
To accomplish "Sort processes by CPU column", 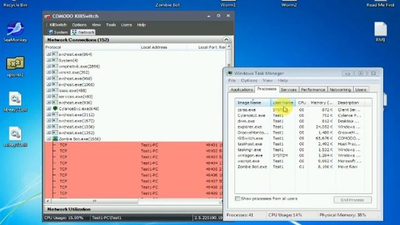I will point(302,102).
